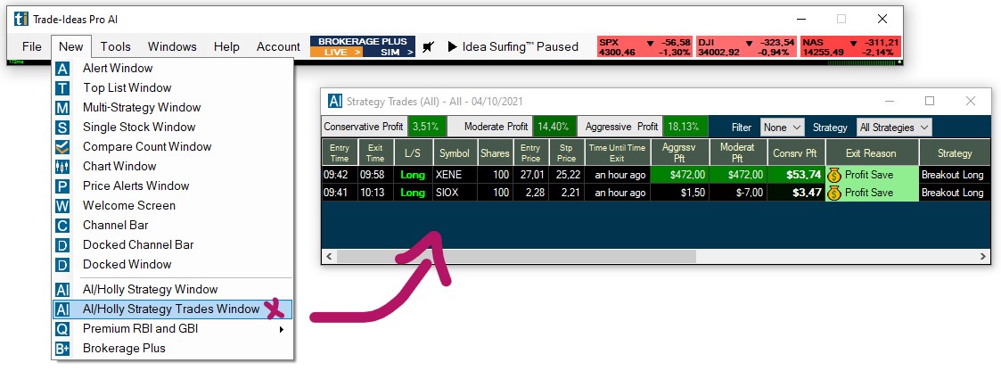Open the Tools menu
This screenshot has width=1001, height=371.
[115, 46]
